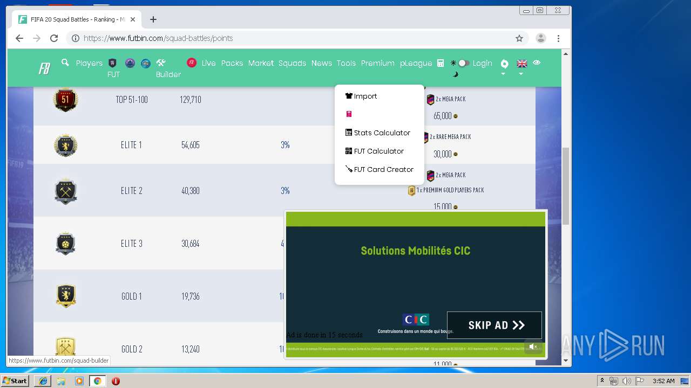Screen dimensions: 691x388
Task: Open Chrome's three-dot menu
Action: [558, 38]
